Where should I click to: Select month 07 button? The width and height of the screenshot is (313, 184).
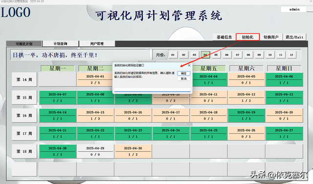pos(238,55)
